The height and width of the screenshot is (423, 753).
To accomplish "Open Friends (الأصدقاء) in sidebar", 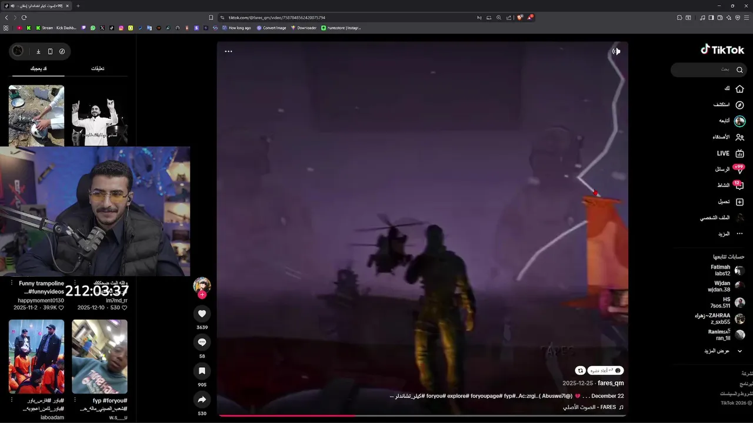I will coord(728,137).
